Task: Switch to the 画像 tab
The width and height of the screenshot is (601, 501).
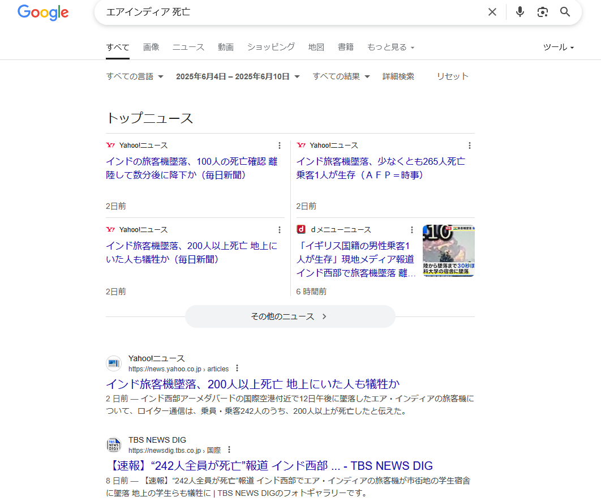Action: (x=151, y=47)
